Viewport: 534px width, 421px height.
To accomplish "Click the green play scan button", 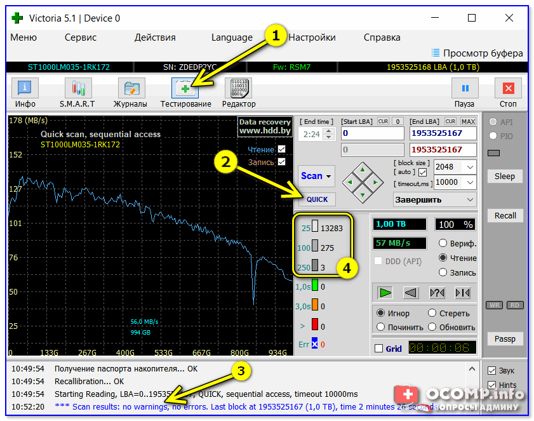I will [x=385, y=293].
